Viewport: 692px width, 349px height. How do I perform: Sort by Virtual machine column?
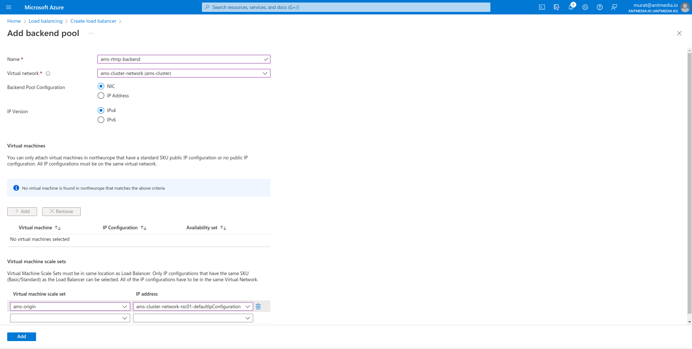[x=40, y=228]
